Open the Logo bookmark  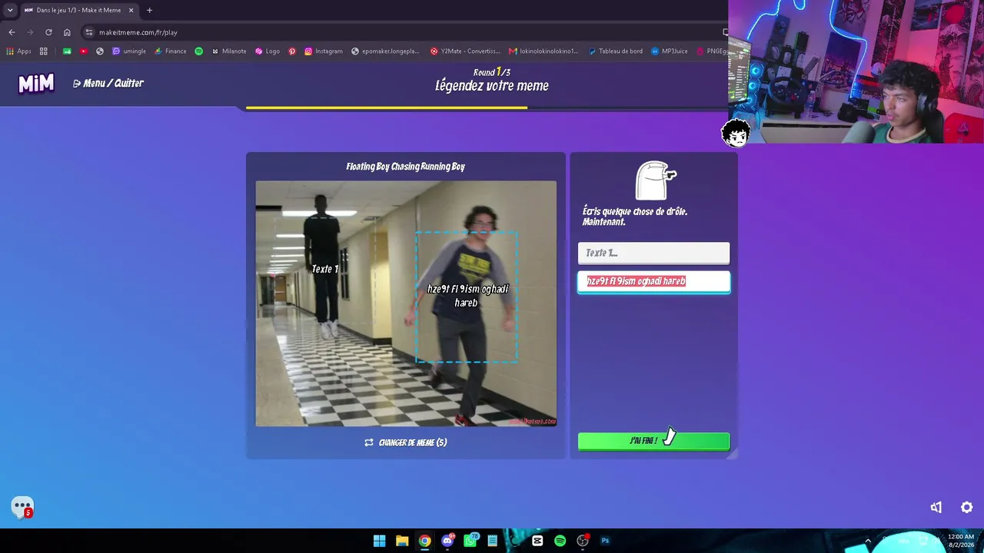click(x=268, y=51)
